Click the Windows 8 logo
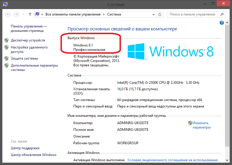The height and width of the screenshot is (165, 232). tap(170, 51)
